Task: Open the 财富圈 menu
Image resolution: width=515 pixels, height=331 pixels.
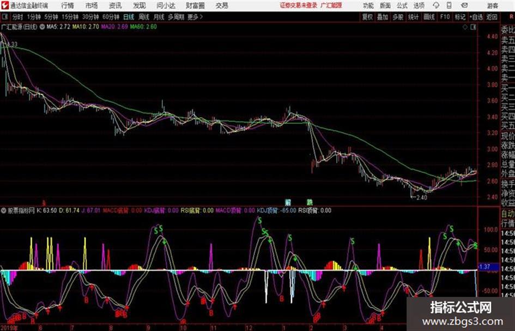Action: (x=195, y=5)
